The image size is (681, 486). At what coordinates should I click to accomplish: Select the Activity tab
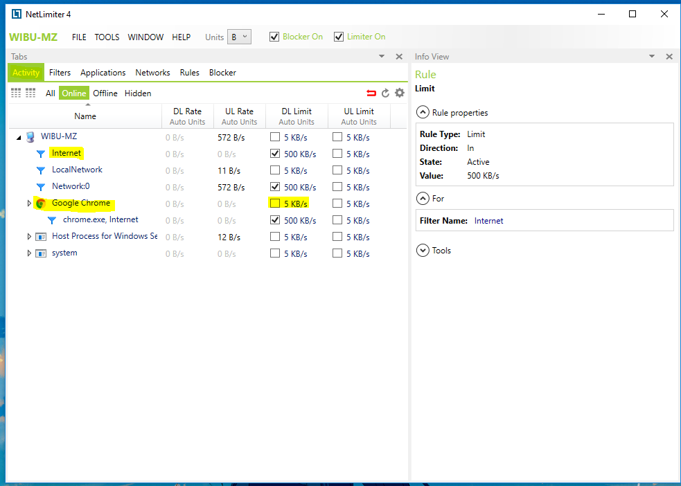[26, 73]
